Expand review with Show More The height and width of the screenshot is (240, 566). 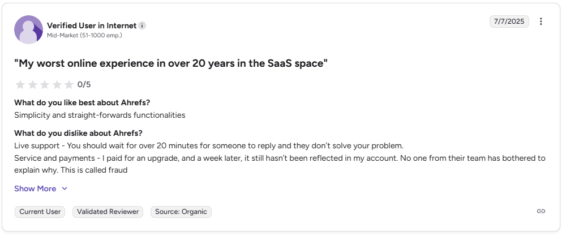[35, 188]
